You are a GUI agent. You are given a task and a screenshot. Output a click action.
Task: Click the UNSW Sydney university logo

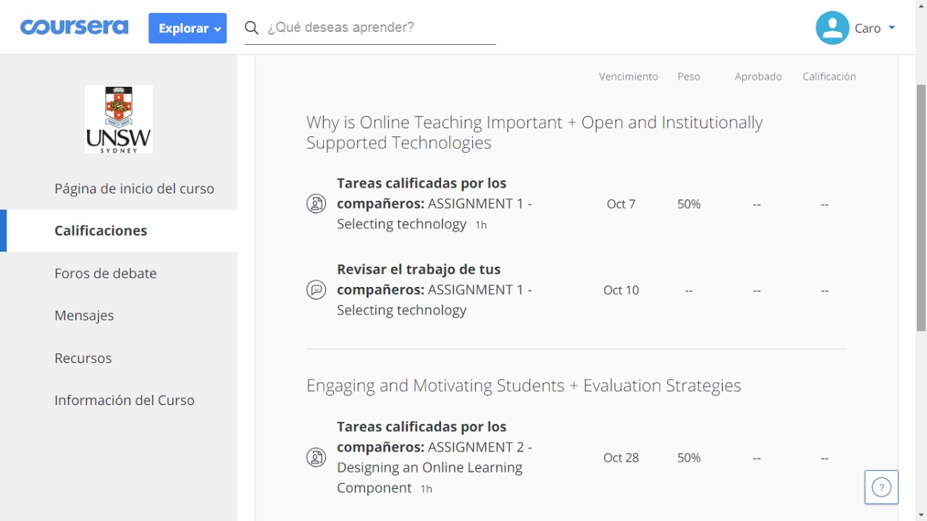(x=118, y=119)
